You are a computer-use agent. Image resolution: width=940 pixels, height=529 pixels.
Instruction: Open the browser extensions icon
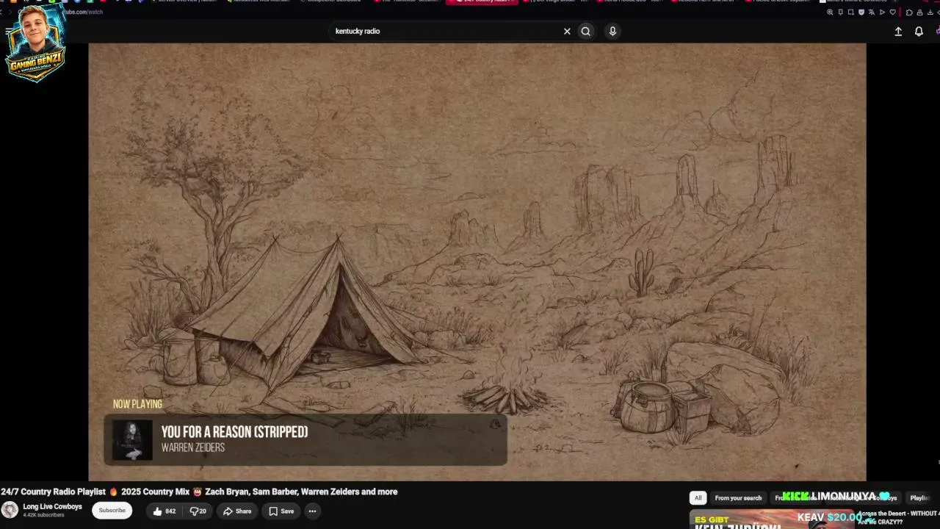909,12
